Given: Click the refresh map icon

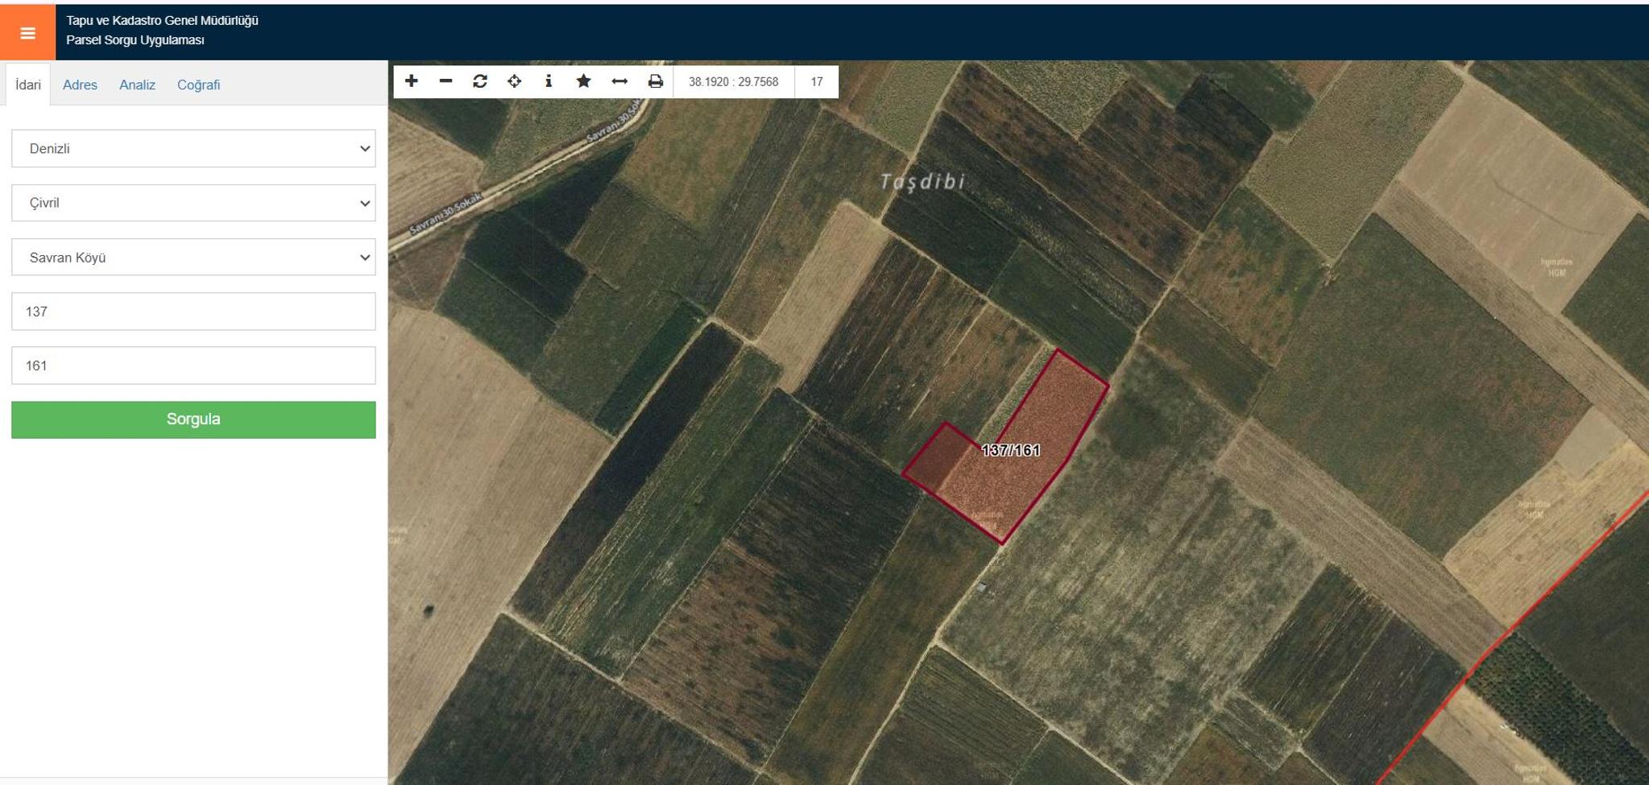Looking at the screenshot, I should [x=480, y=81].
